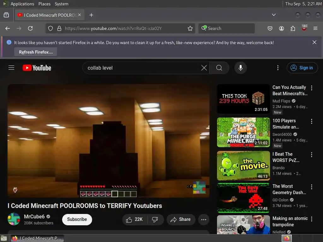
Task: Click Mud Flaps channel name
Action: (x=281, y=101)
